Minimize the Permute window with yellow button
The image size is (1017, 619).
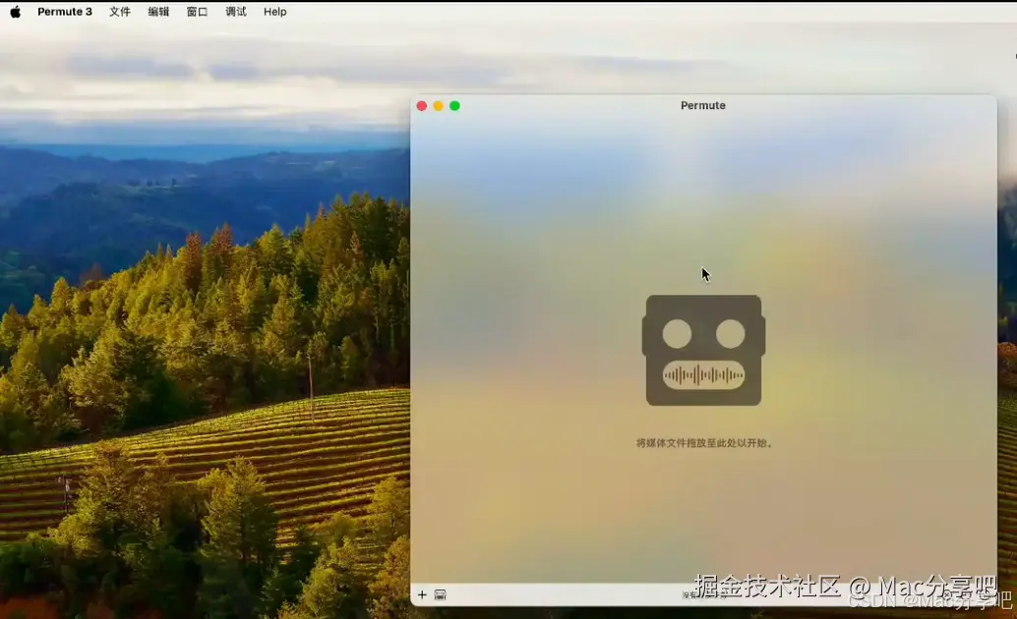[x=439, y=106]
